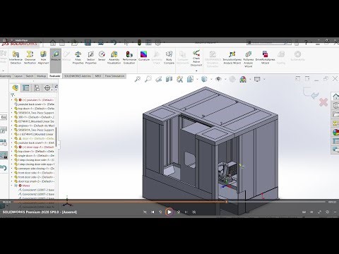
Task: Click the red X cancel in viewport
Action: click(x=323, y=102)
